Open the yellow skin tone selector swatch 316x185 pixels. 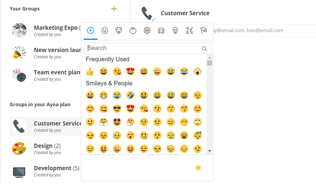point(198,168)
